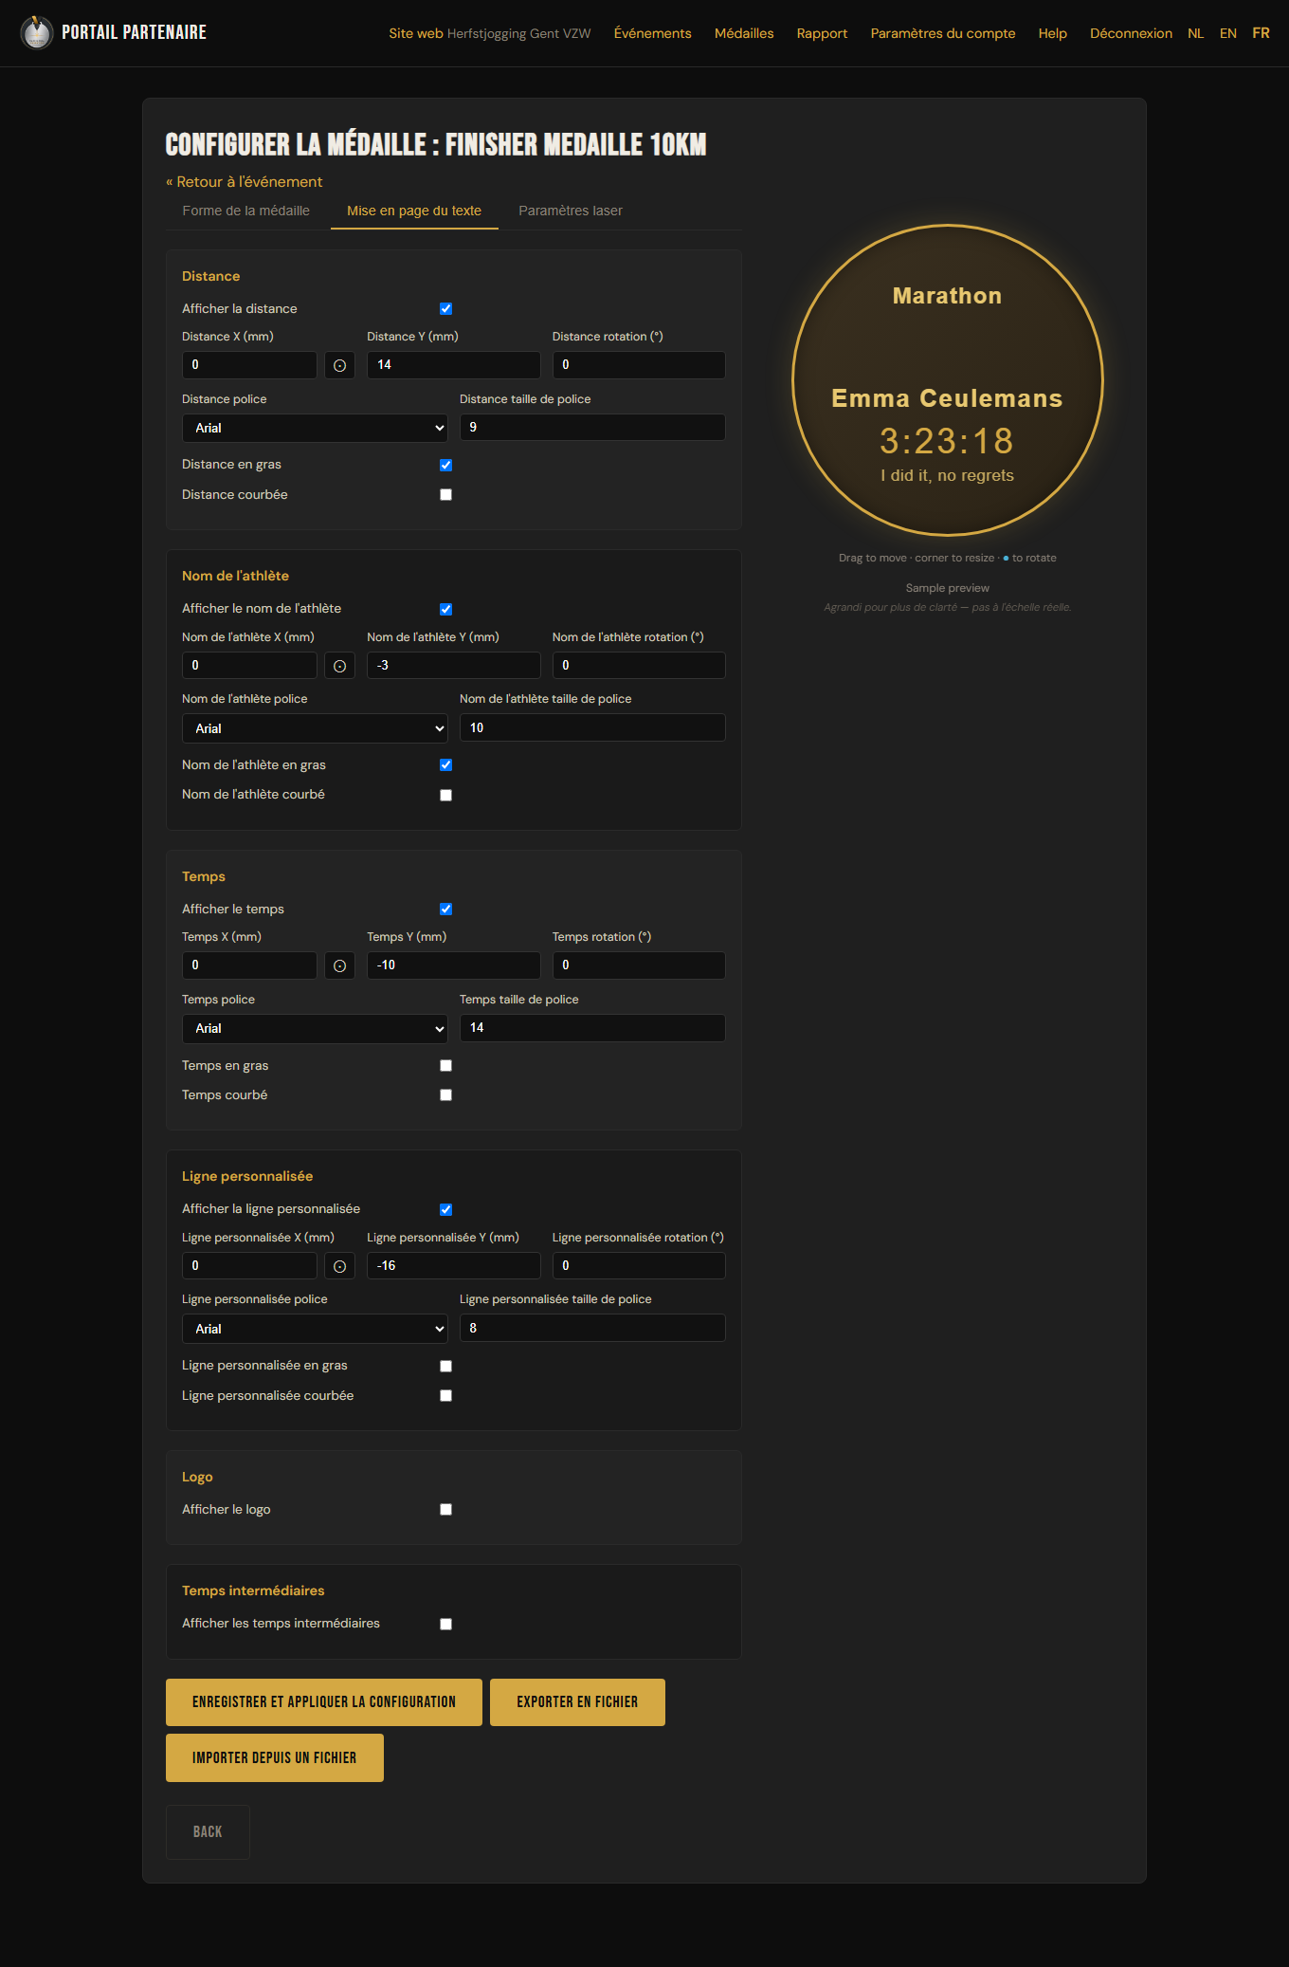1289x1967 pixels.
Task: Check Afficher le logo checkbox
Action: pyautogui.click(x=445, y=1510)
